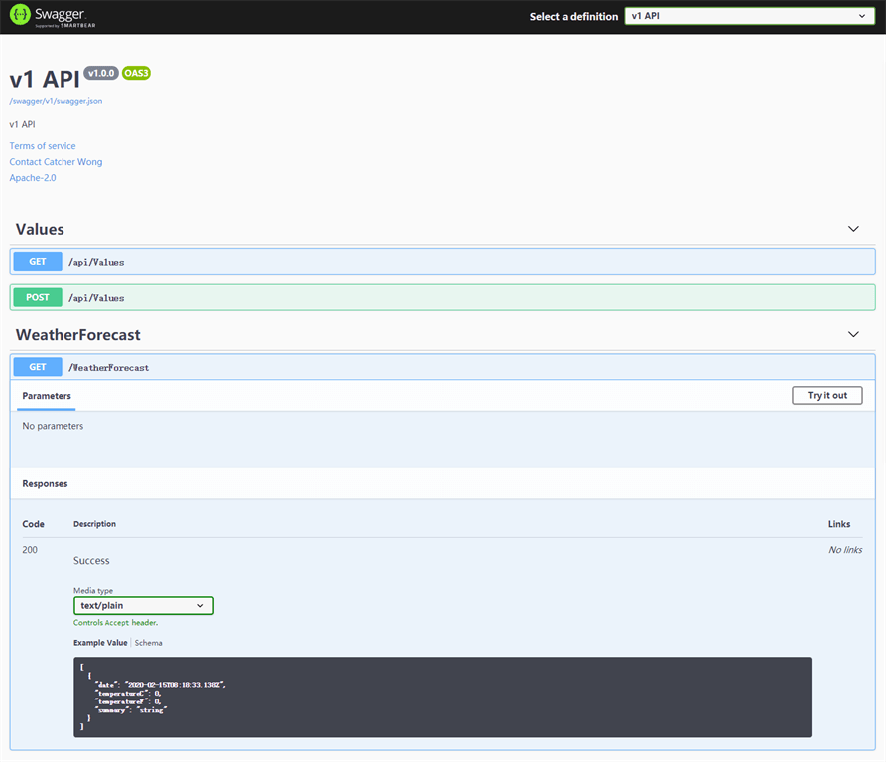Expand the GET /api/Values operation
The height and width of the screenshot is (762, 886).
click(443, 262)
